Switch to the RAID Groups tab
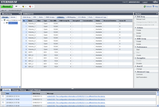 tap(50, 17)
